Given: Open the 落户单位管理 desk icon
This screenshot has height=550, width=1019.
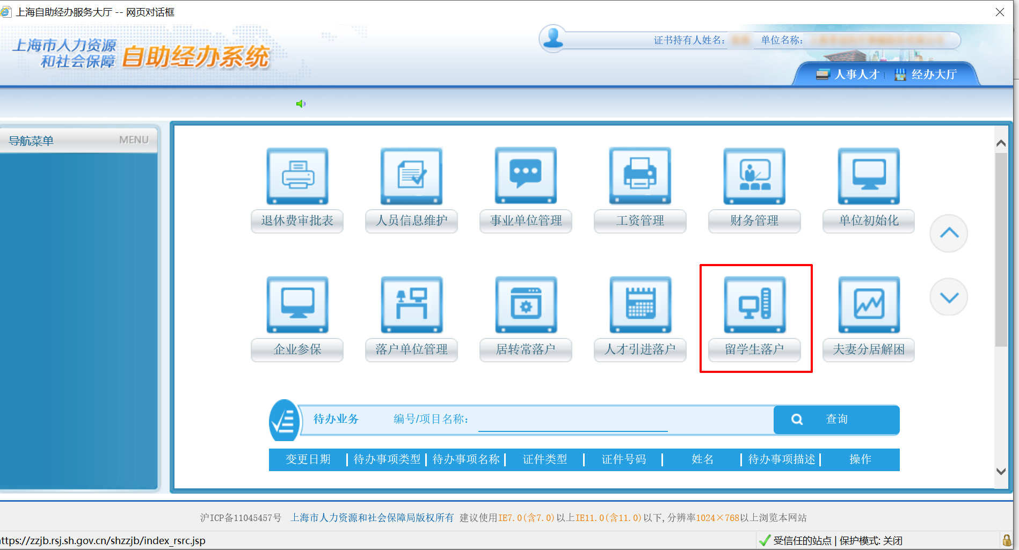Looking at the screenshot, I should (412, 305).
